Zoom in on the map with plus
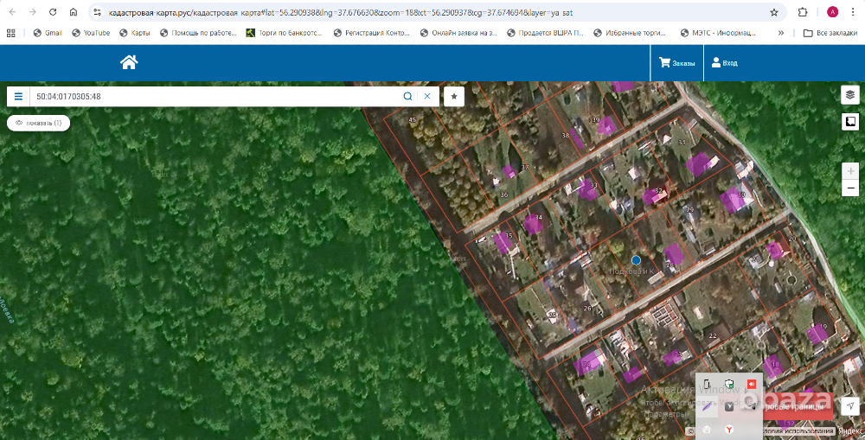865x440 pixels. (850, 171)
